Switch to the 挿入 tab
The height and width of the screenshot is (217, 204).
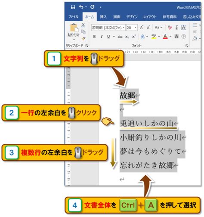pyautogui.click(x=103, y=17)
